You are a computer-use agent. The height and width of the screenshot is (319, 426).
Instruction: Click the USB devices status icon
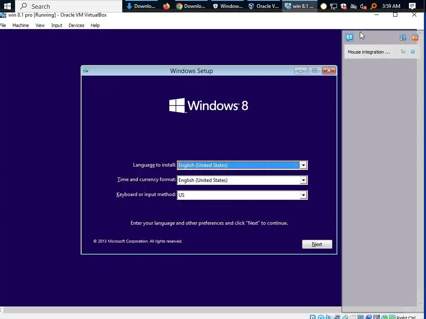click(345, 317)
